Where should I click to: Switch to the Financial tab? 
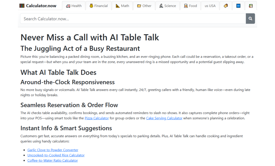tap(98, 6)
